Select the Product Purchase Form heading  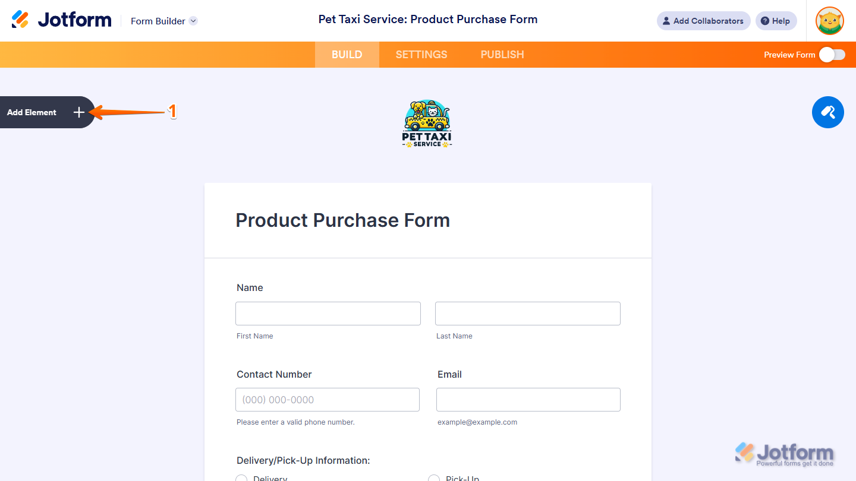point(343,220)
